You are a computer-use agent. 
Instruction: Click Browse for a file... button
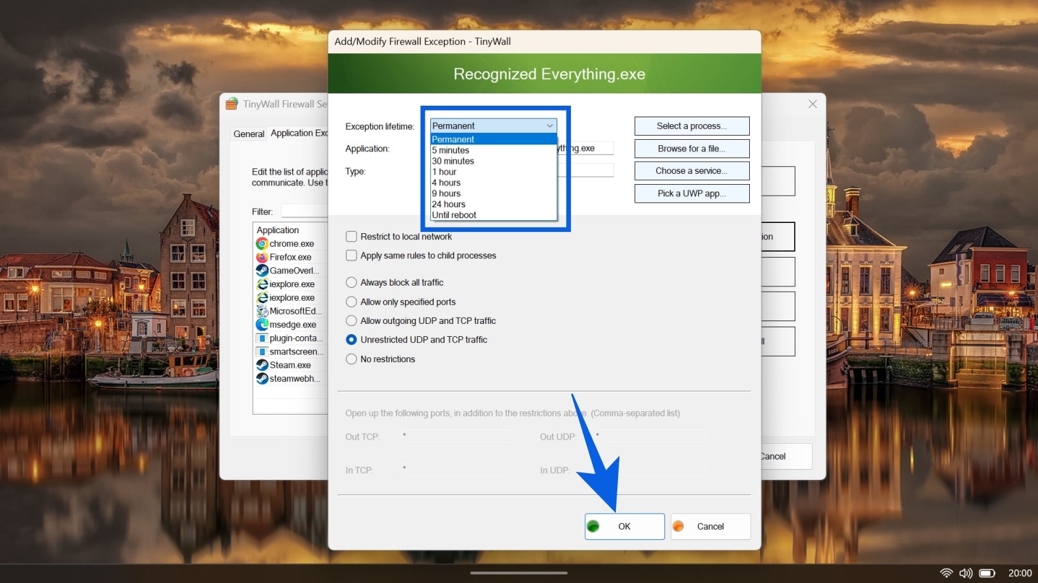coord(692,149)
